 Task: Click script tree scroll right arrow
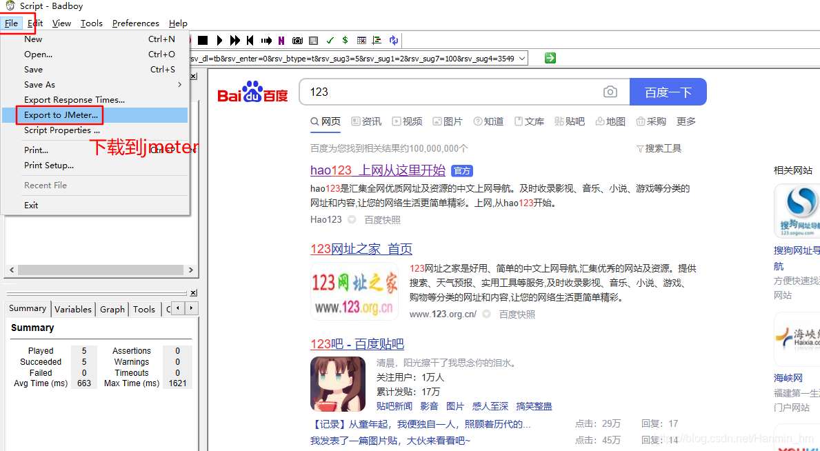point(191,270)
